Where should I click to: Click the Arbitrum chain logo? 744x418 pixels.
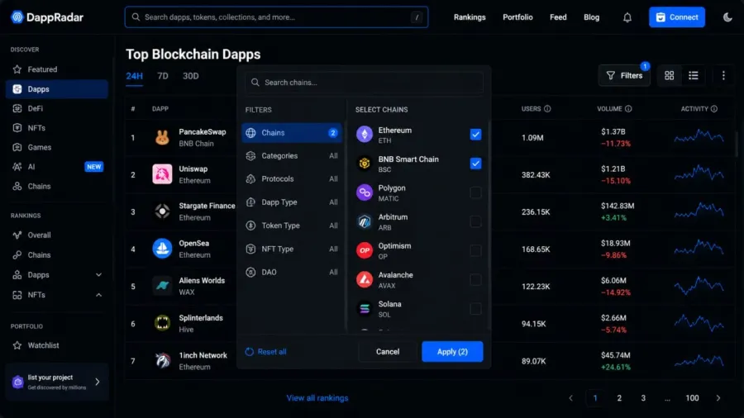365,221
